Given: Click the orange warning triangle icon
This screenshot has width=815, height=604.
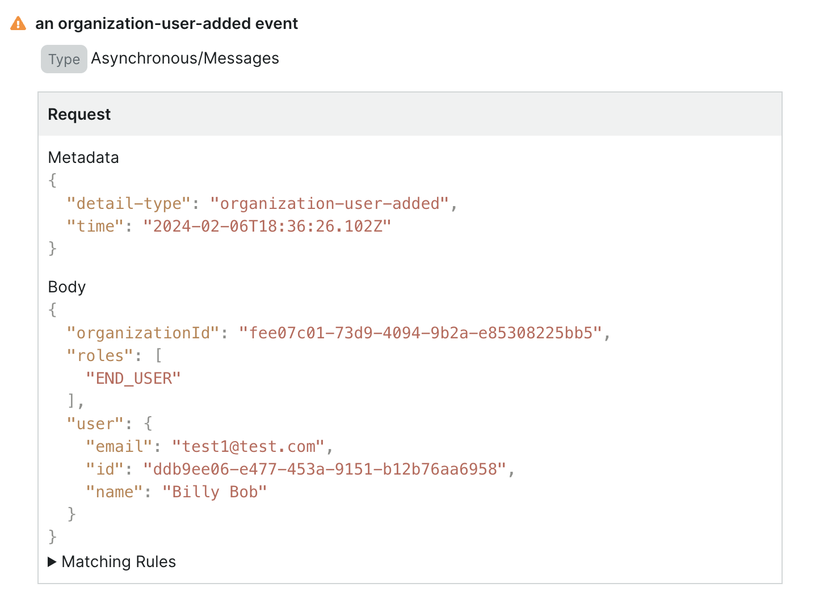Looking at the screenshot, I should 19,23.
